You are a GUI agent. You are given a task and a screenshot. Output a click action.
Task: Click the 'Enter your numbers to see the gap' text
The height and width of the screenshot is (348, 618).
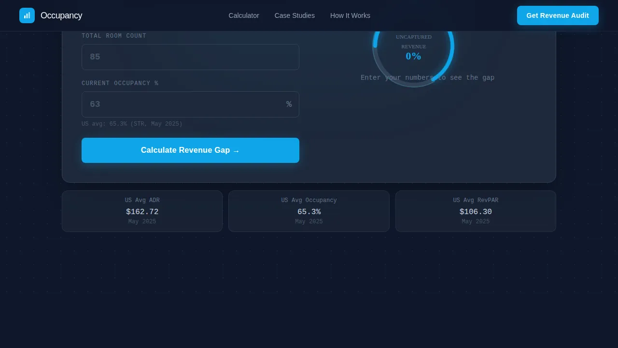click(x=427, y=77)
